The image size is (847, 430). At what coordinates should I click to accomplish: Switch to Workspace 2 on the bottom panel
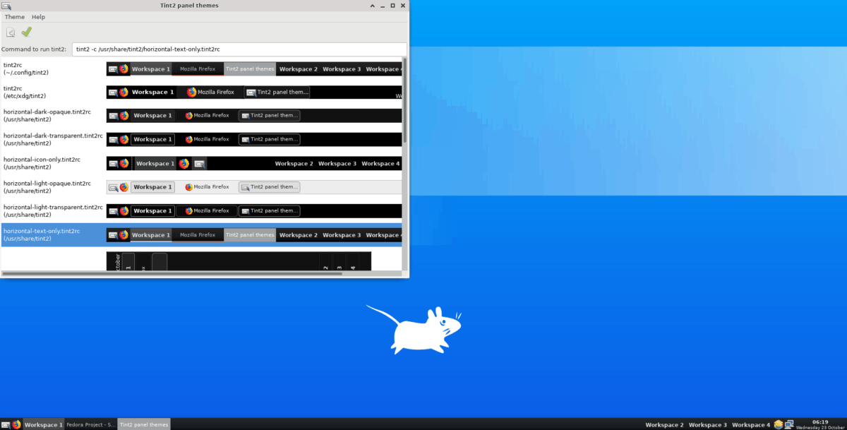(664, 424)
